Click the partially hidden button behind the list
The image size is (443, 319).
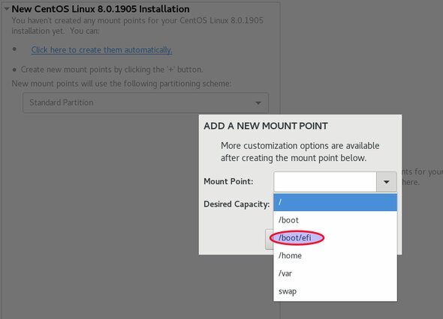(x=270, y=240)
